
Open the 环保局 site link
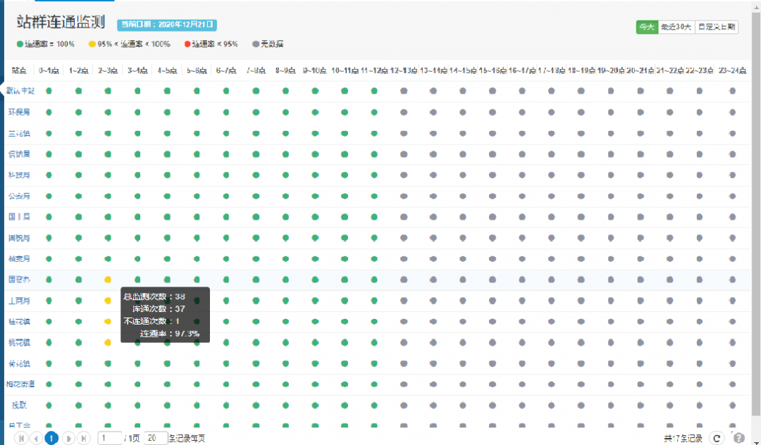(19, 112)
